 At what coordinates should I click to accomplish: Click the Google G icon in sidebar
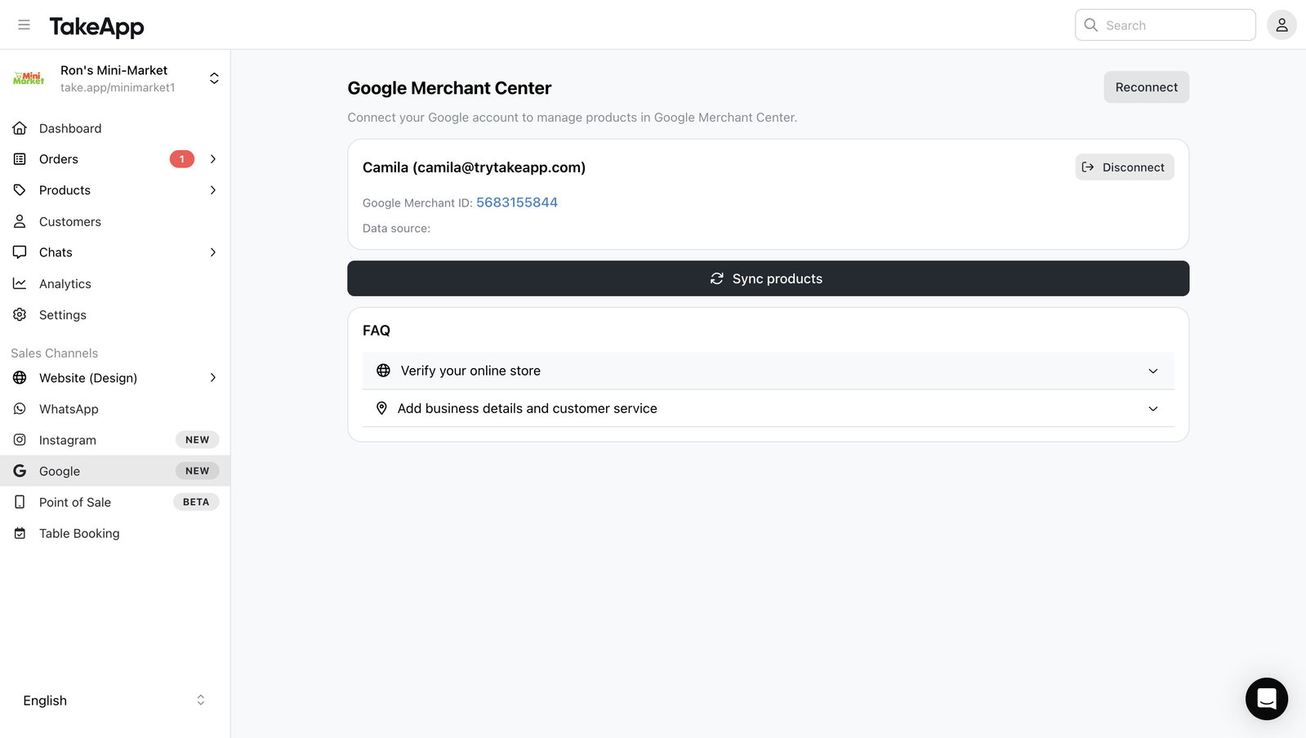(x=20, y=471)
